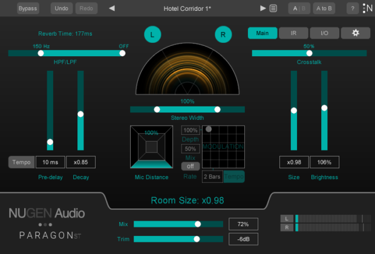Switch A|B comparison state
Viewport: 375px width, 254px height.
[299, 8]
